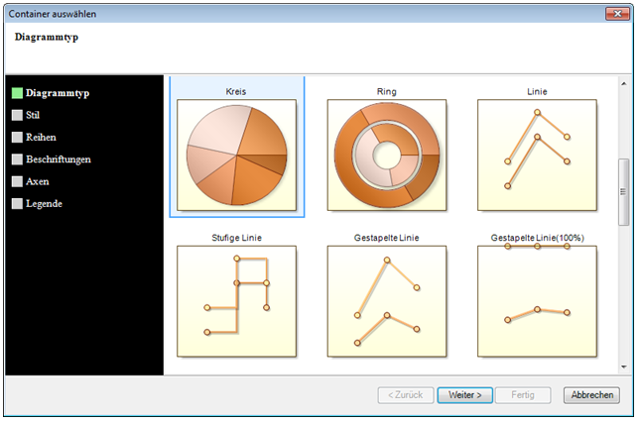Pick the Linie chart thumbnail

click(537, 154)
